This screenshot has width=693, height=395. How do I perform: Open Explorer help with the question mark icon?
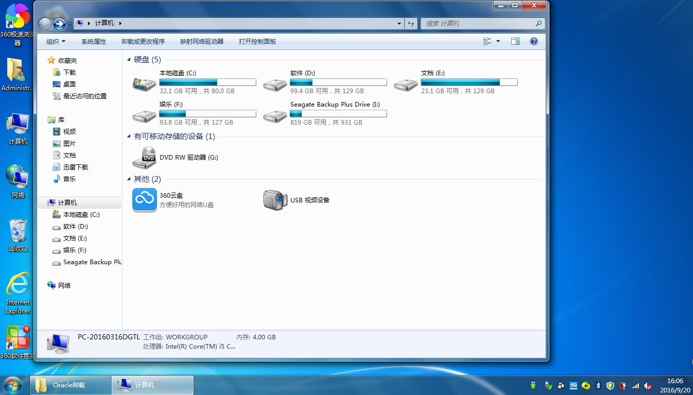pos(534,41)
